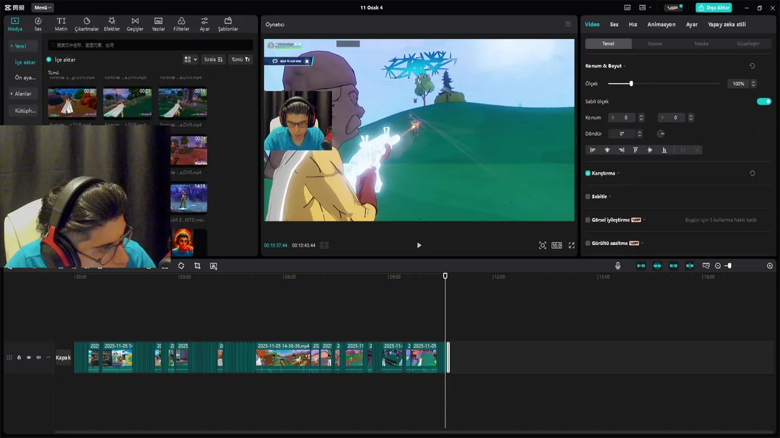Viewport: 780px width, 438px height.
Task: Align clip to vertical center line
Action: [607, 150]
